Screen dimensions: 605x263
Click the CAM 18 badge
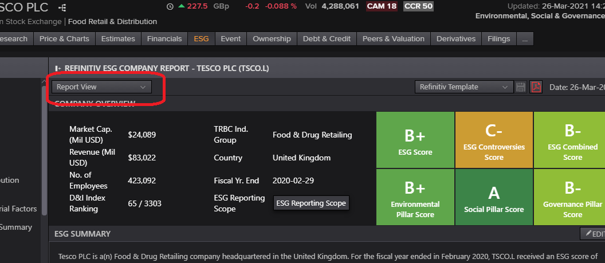click(x=382, y=6)
